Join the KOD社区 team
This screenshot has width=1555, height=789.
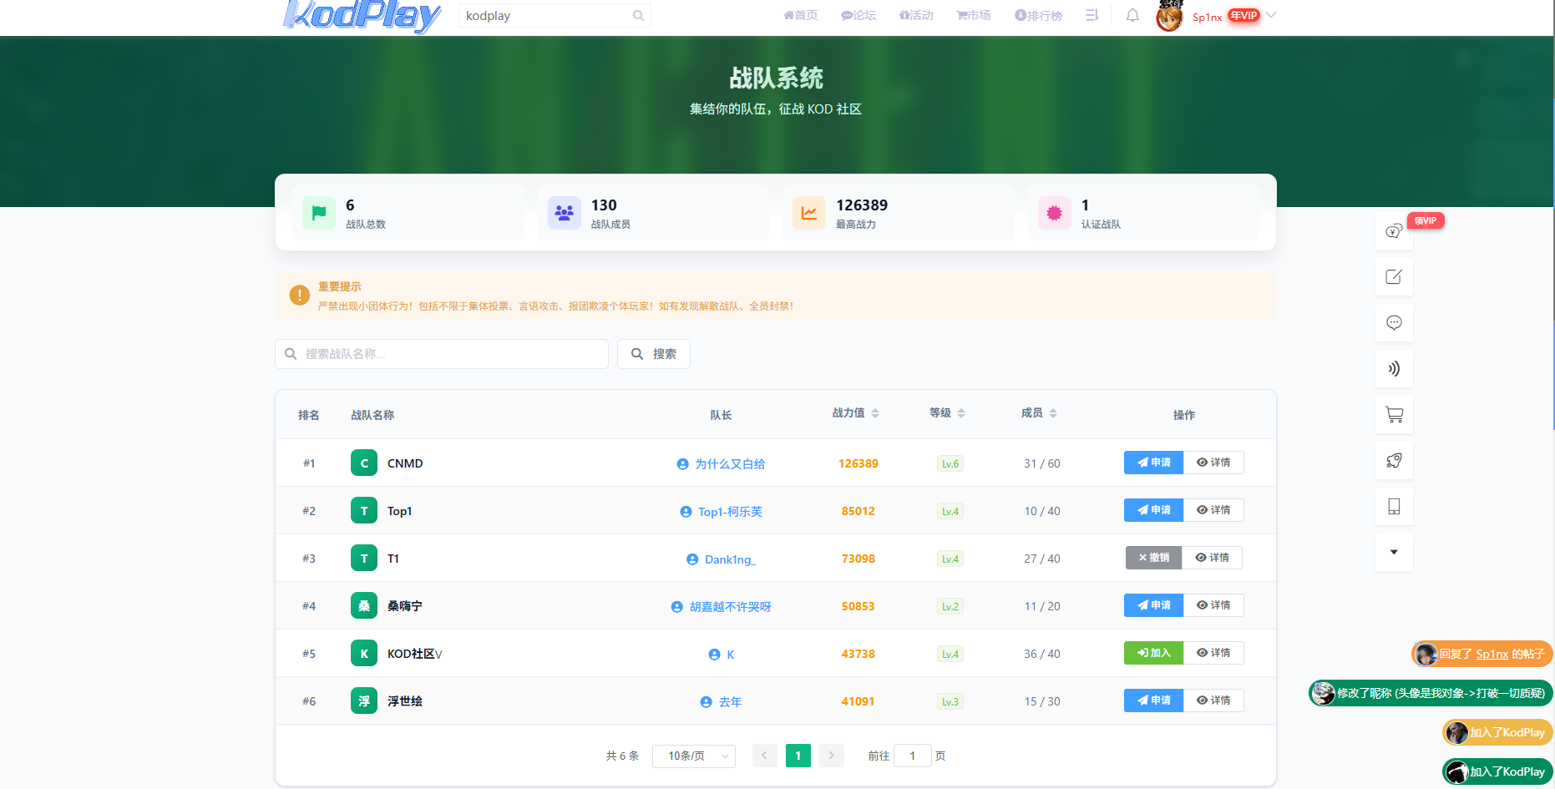pos(1153,653)
